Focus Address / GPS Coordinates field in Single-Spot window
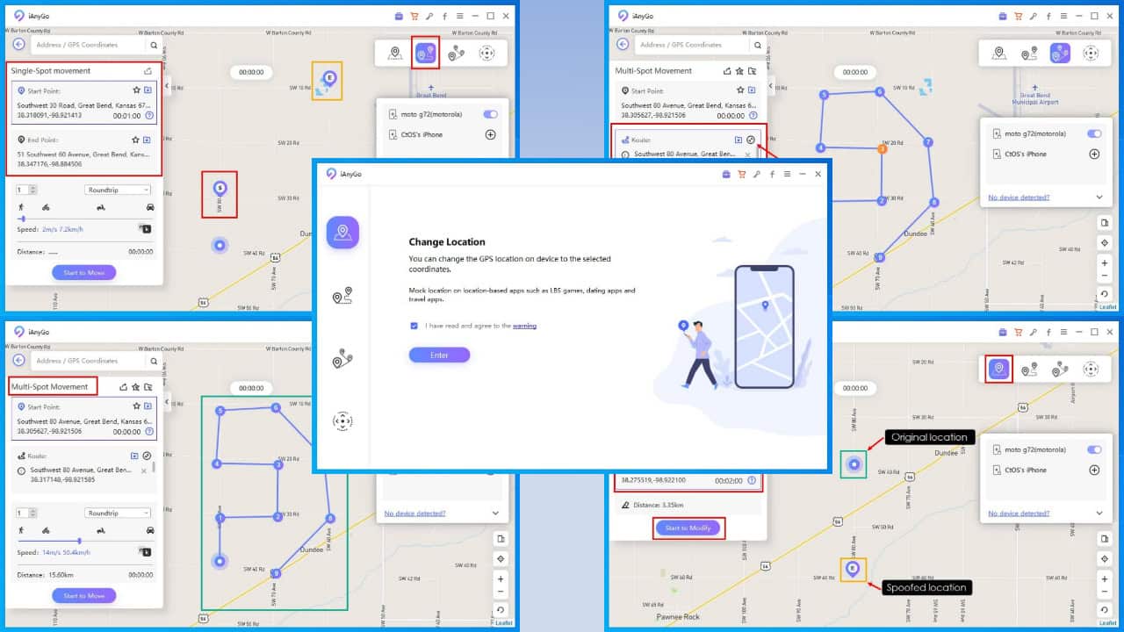Viewport: 1124px width, 632px height. pos(88,45)
